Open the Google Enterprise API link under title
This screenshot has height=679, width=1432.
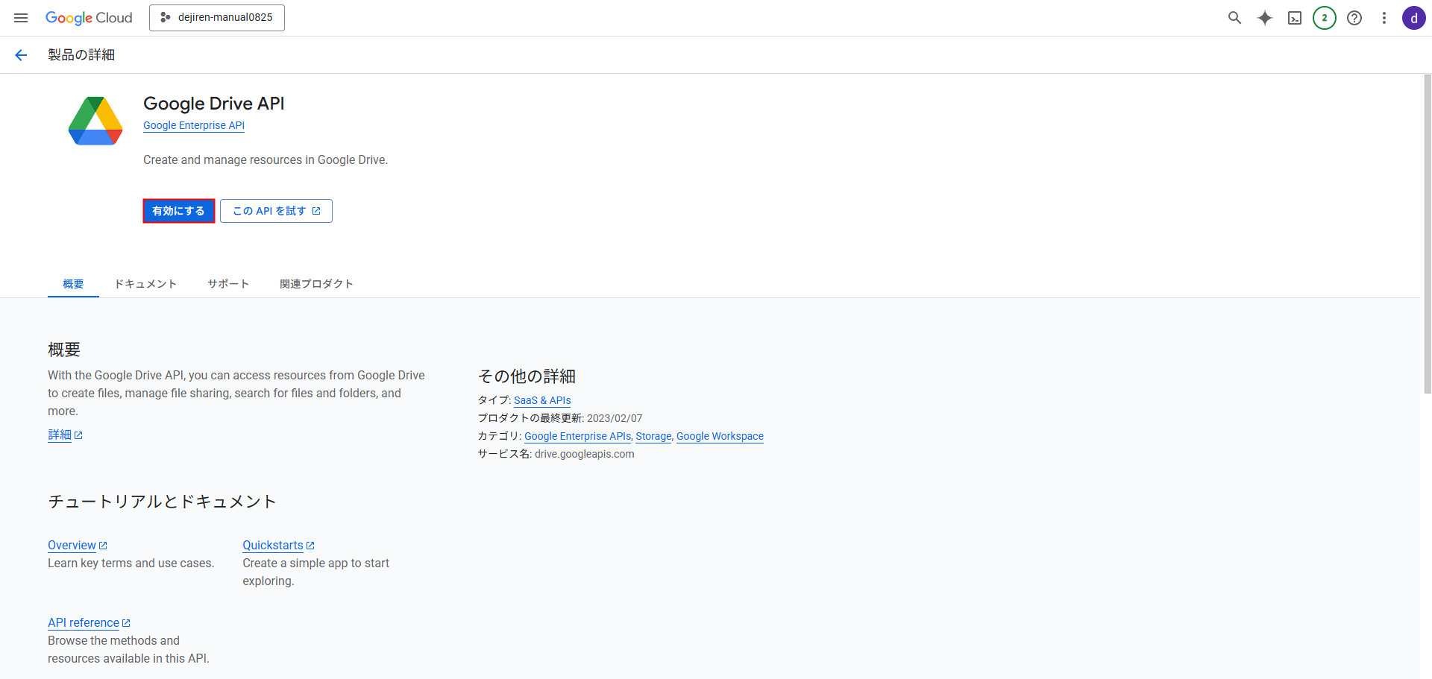tap(194, 125)
